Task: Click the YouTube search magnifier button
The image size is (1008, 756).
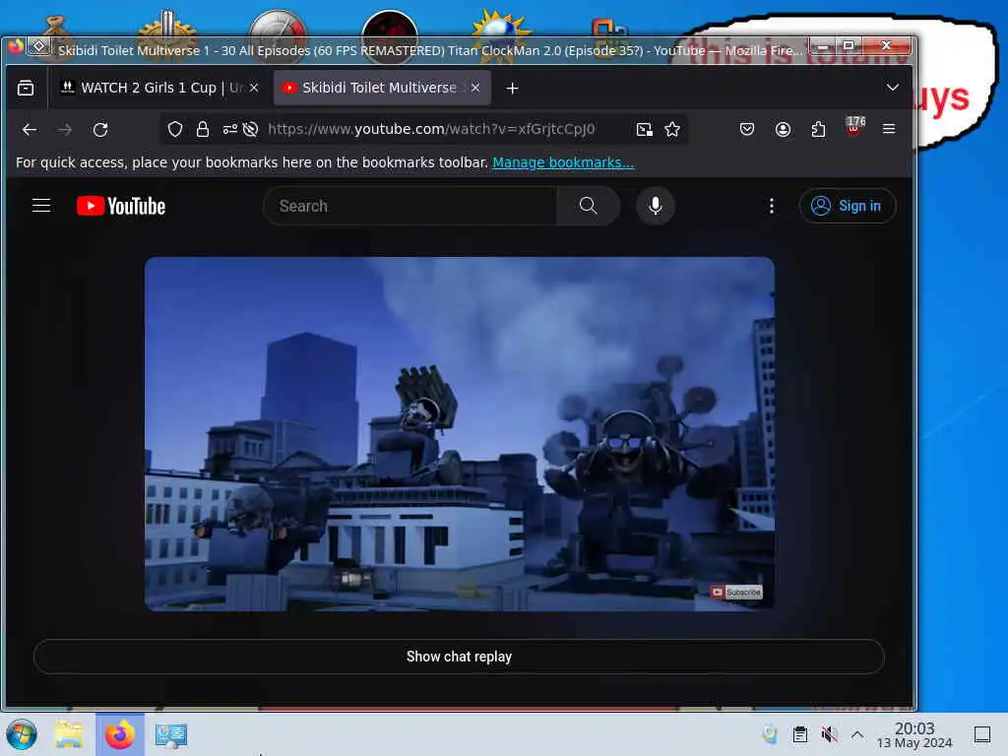Action: (x=589, y=206)
